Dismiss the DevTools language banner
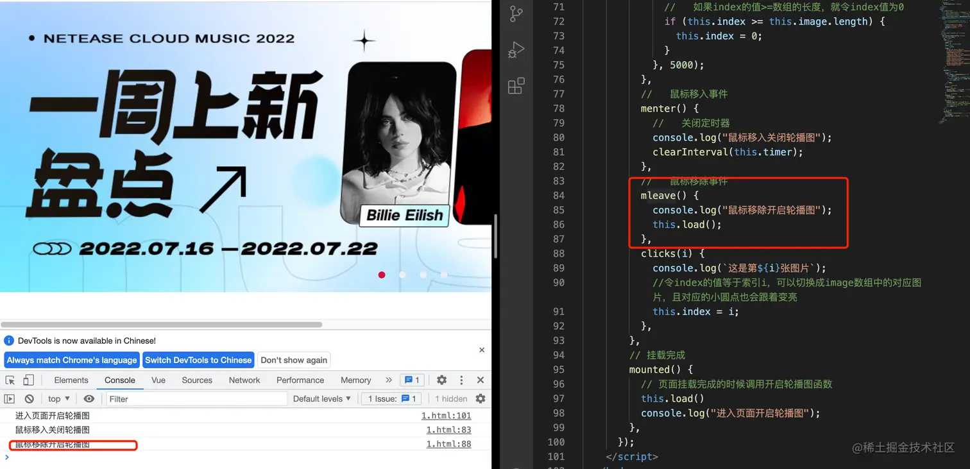This screenshot has height=469, width=970. (482, 350)
